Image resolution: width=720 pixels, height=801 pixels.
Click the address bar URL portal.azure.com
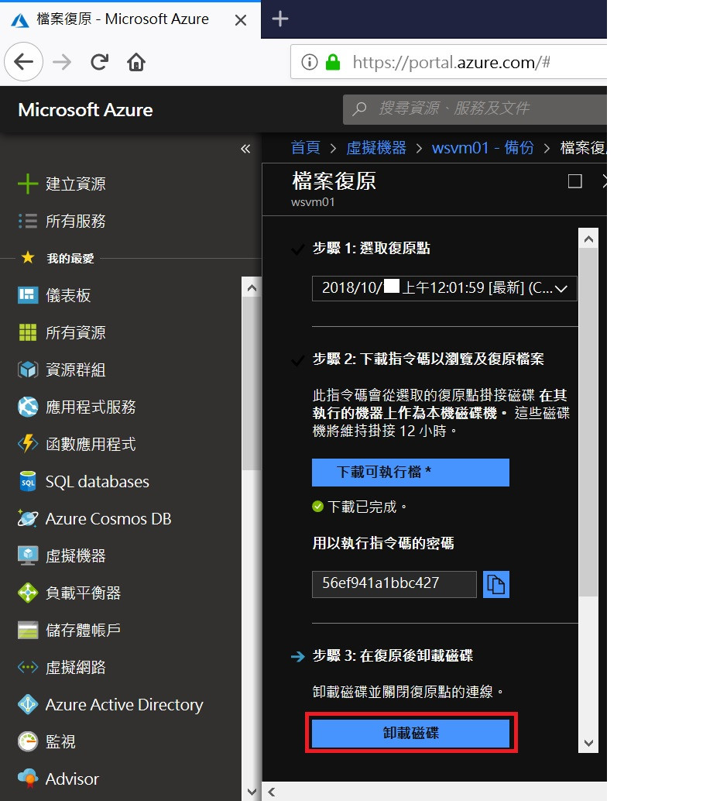click(x=451, y=62)
